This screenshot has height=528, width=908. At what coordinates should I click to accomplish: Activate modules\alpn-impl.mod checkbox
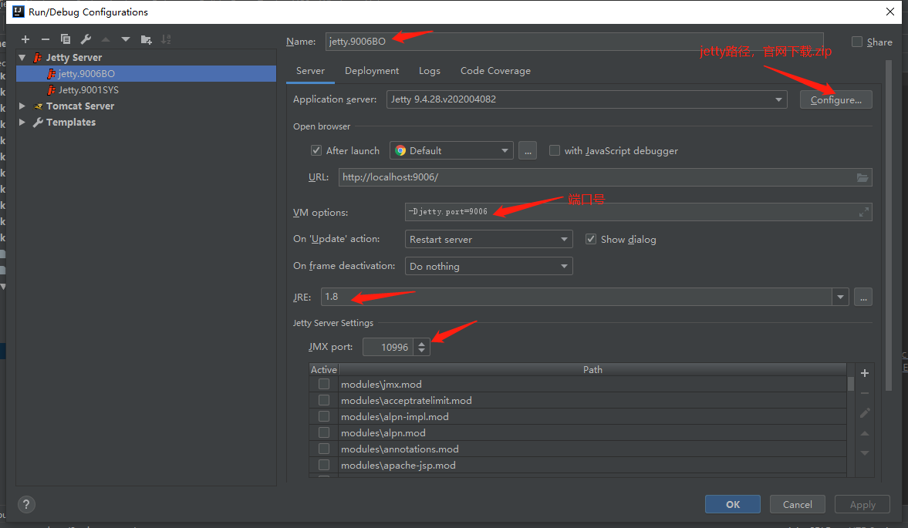(324, 416)
